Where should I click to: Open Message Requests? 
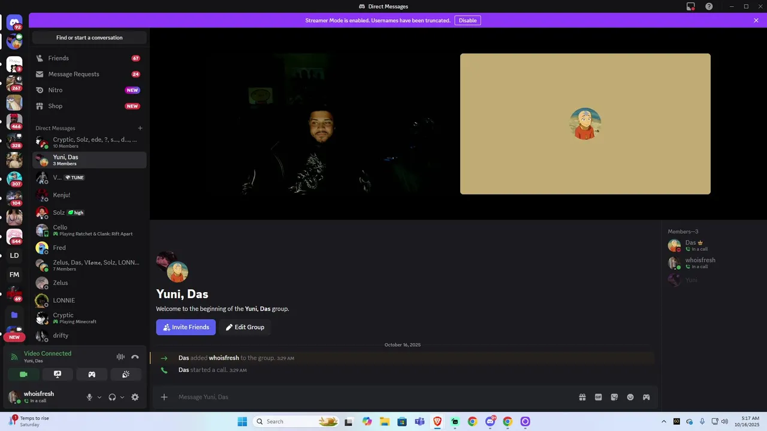point(89,74)
